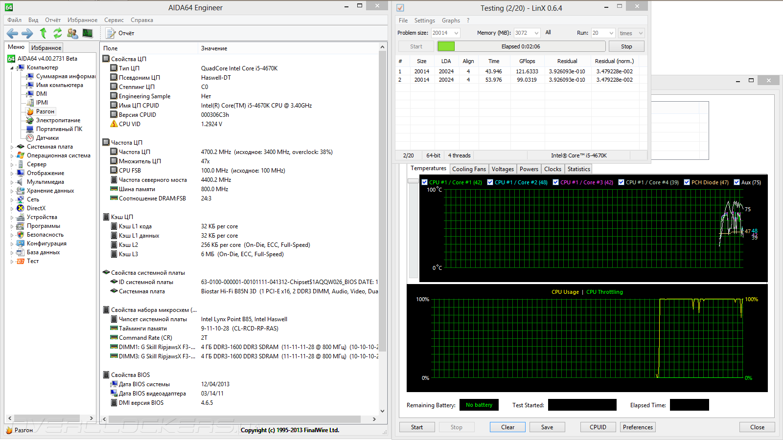Click the green Refresh arrows icon
Viewport: 783px width, 440px height.
tap(58, 33)
